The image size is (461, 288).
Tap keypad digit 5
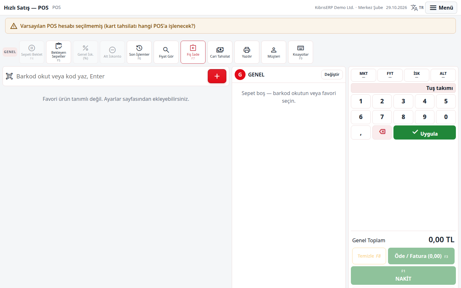(x=446, y=101)
